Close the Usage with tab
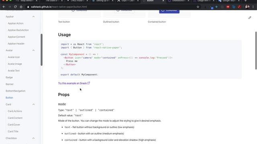The width and height of the screenshot is (257, 144). click(213, 1)
